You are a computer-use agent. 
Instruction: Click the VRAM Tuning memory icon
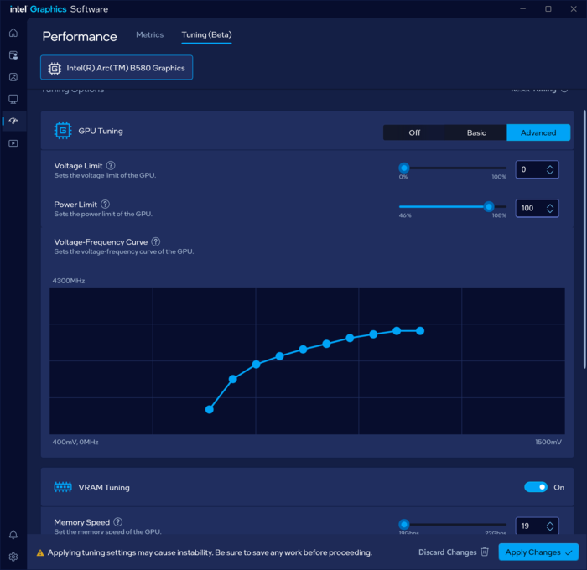[63, 487]
